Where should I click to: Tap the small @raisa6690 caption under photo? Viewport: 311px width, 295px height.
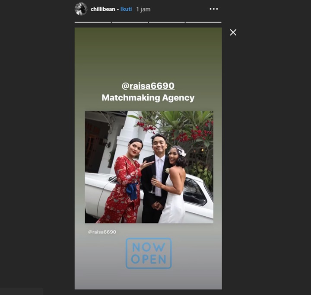tap(102, 232)
